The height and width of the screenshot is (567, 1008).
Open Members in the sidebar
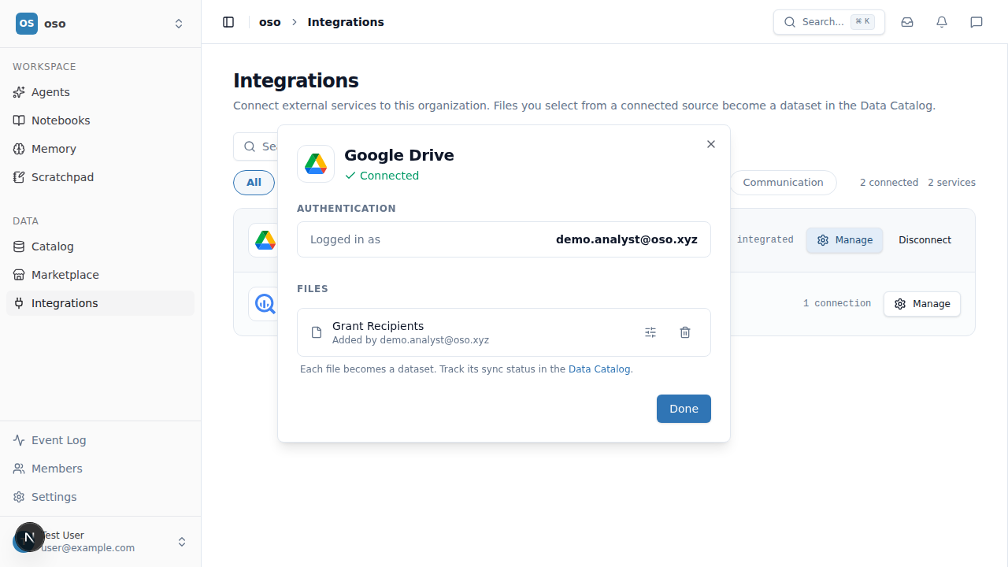pyautogui.click(x=100, y=469)
